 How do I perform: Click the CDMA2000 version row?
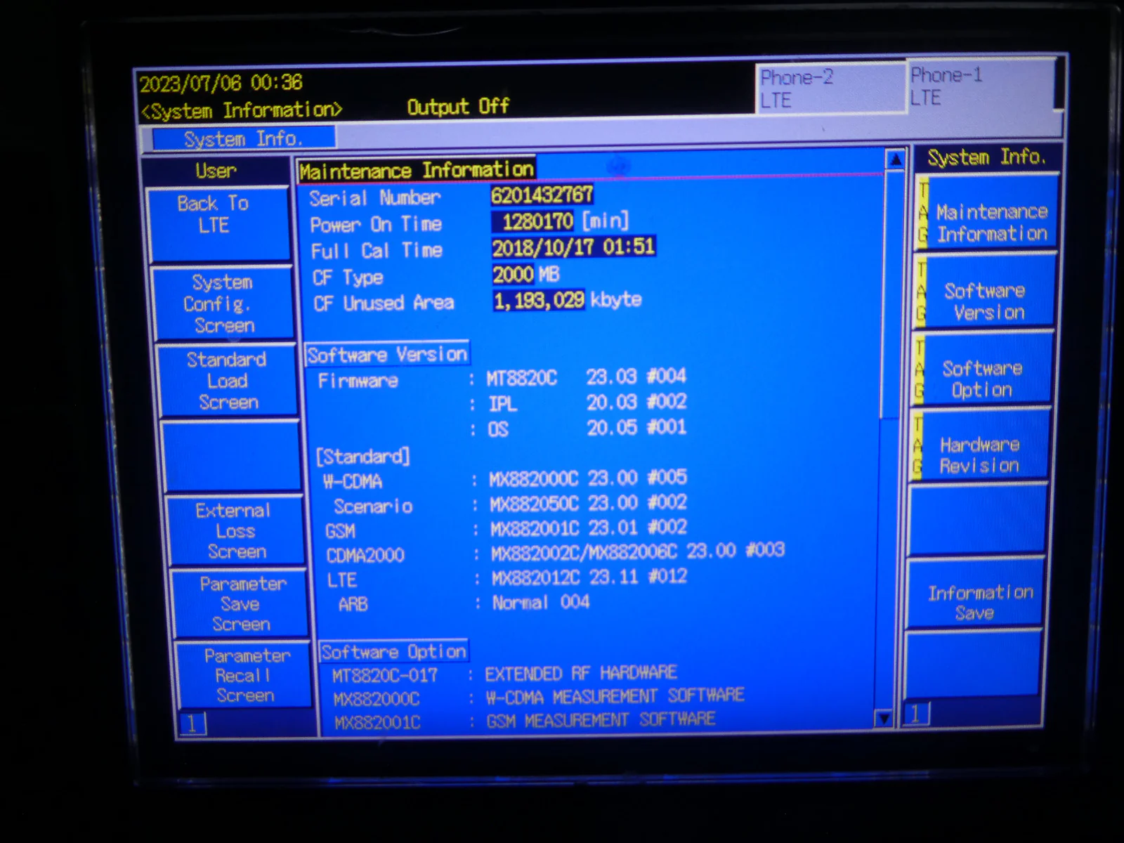click(x=555, y=553)
